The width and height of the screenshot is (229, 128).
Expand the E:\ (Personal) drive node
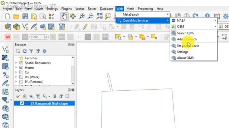(16, 82)
